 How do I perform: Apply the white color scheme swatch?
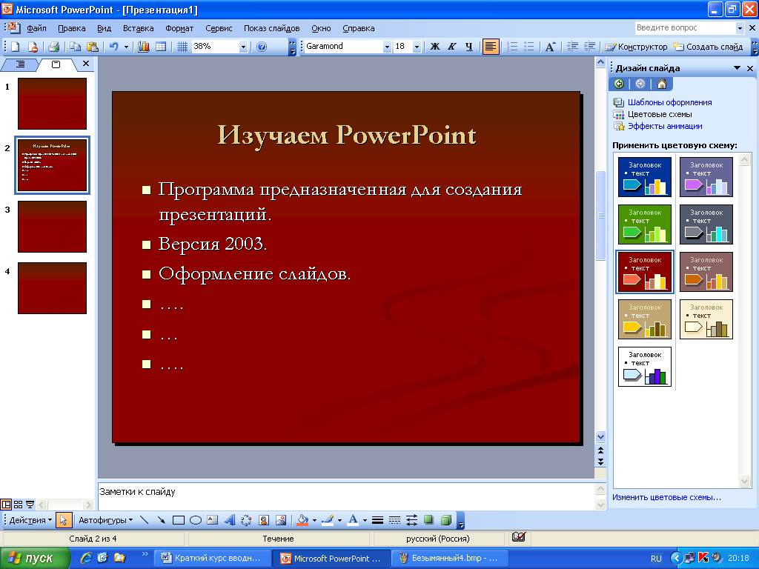tap(644, 366)
